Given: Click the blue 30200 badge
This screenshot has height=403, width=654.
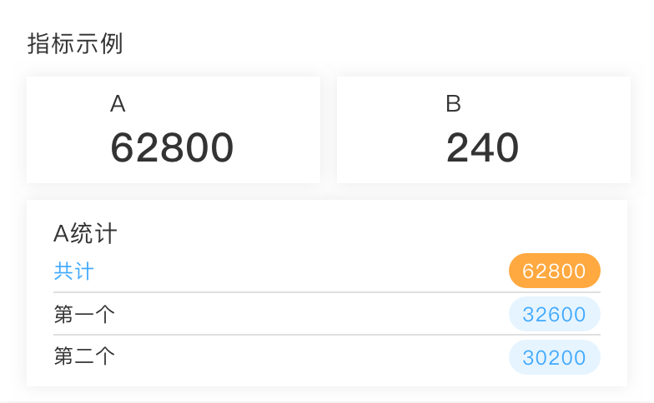Looking at the screenshot, I should point(554,357).
